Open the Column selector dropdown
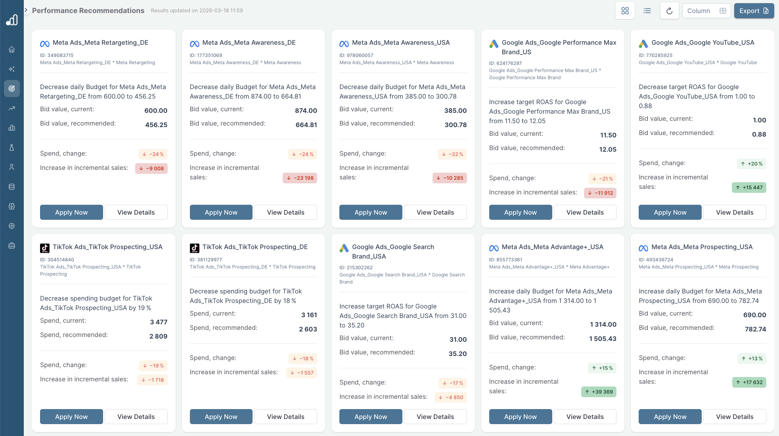The height and width of the screenshot is (436, 779). tap(706, 11)
